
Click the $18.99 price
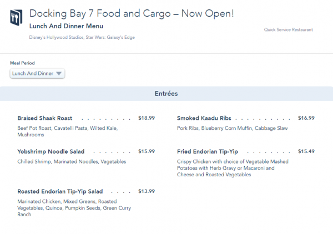coord(147,118)
